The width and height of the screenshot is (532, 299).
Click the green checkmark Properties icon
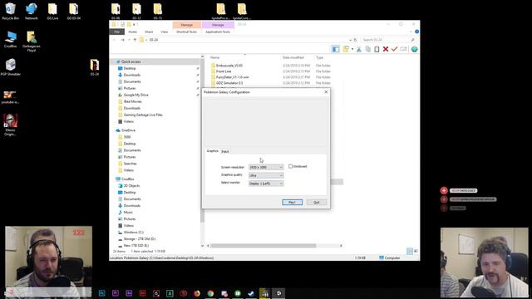pyautogui.click(x=394, y=49)
